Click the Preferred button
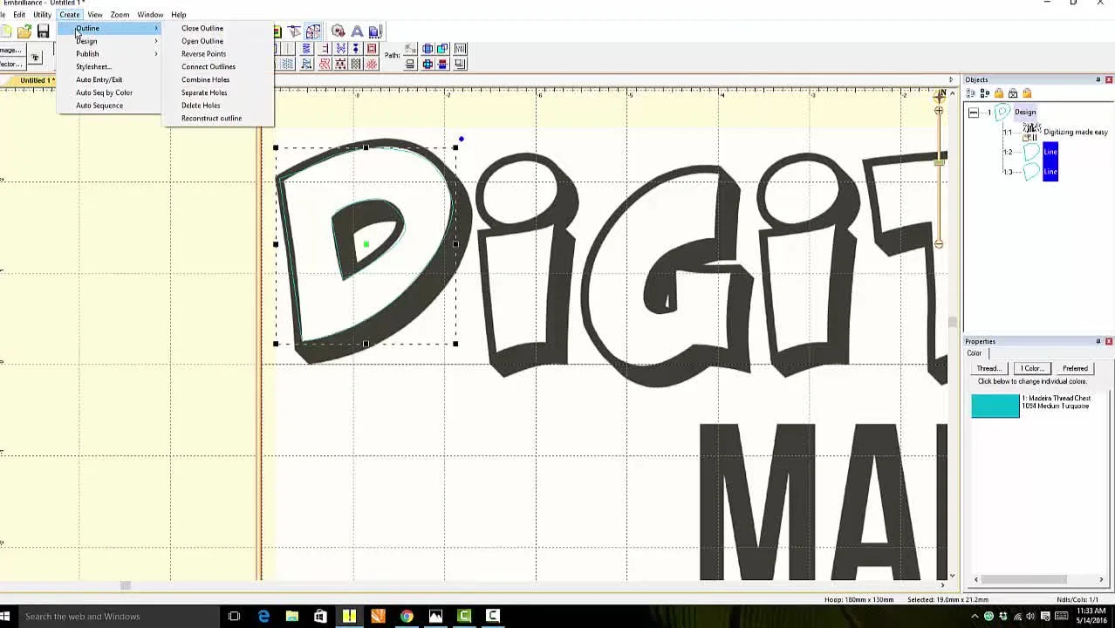The width and height of the screenshot is (1115, 628). point(1075,368)
